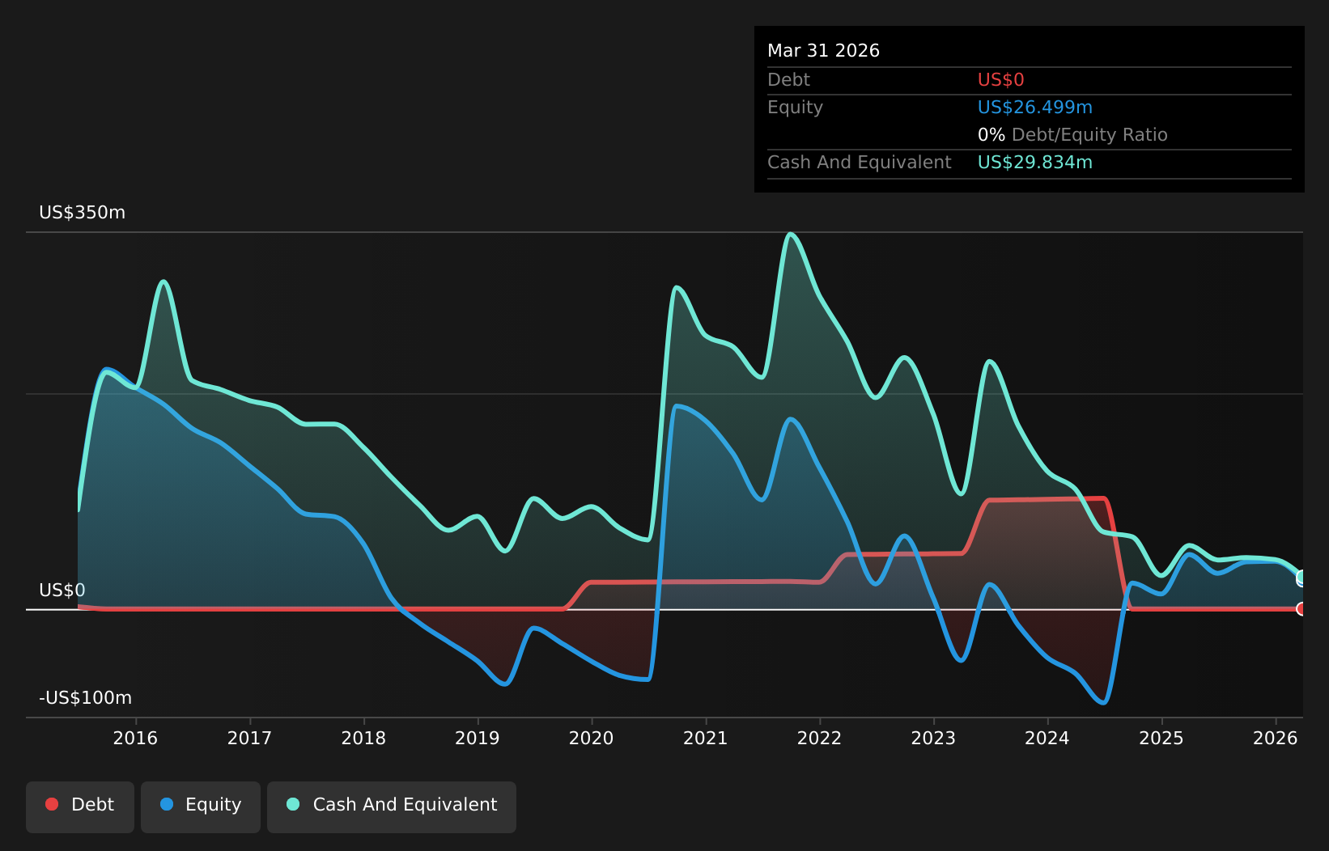Image resolution: width=1329 pixels, height=851 pixels.
Task: Click the 2016 x-axis label
Action: click(135, 738)
